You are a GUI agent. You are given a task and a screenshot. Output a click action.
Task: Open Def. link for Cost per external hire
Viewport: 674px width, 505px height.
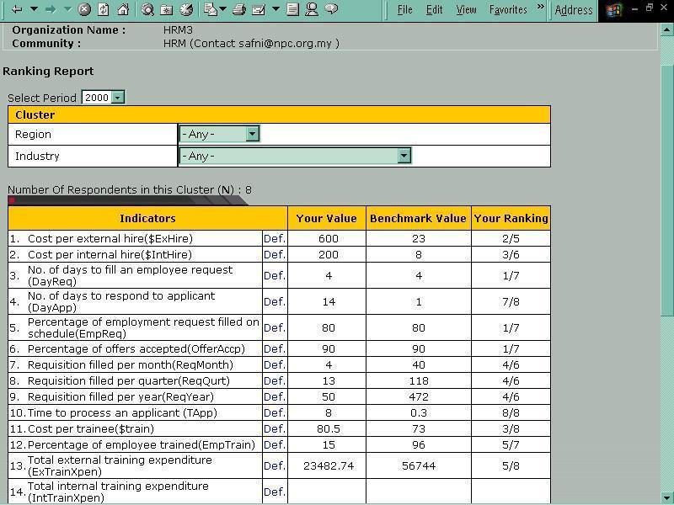tap(274, 239)
